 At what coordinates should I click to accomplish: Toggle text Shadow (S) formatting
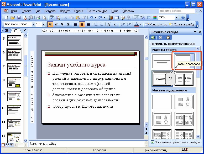pos(68,24)
